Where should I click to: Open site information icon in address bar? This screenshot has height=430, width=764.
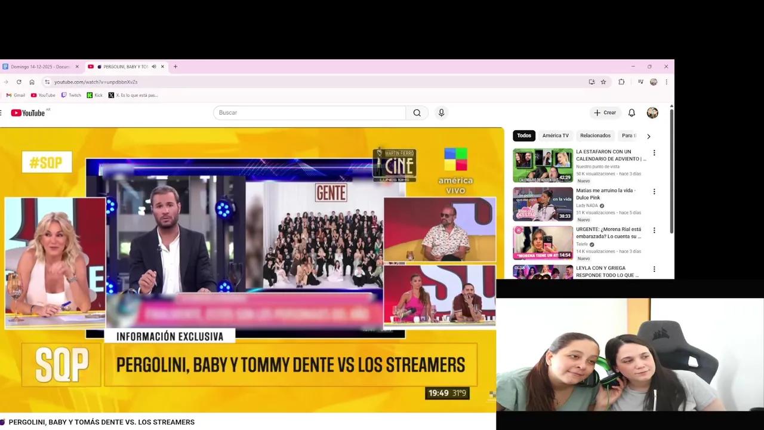pos(47,82)
